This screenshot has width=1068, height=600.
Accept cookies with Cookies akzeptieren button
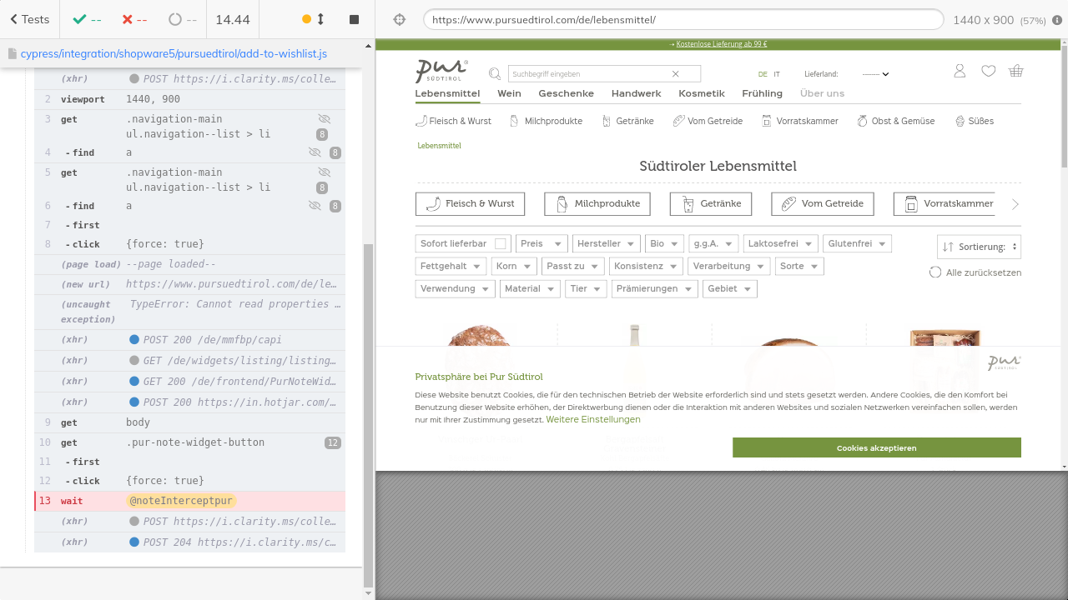click(876, 447)
